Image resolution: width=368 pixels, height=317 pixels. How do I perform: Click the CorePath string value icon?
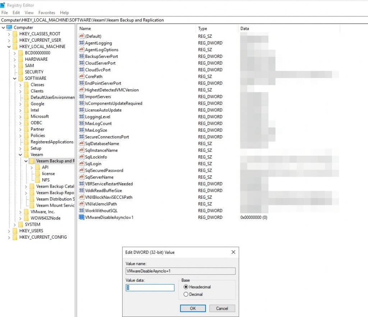pyautogui.click(x=82, y=76)
